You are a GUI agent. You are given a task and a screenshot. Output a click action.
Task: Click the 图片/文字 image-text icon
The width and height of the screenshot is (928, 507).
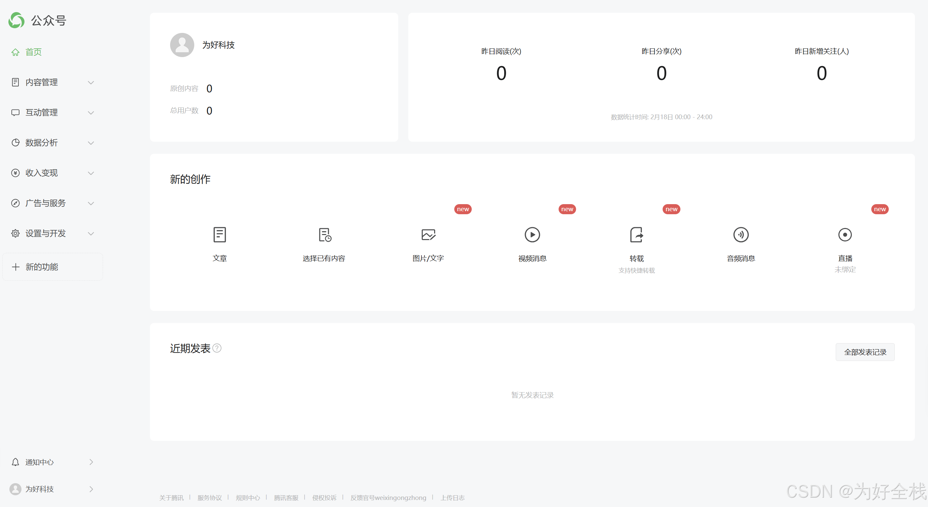[428, 235]
